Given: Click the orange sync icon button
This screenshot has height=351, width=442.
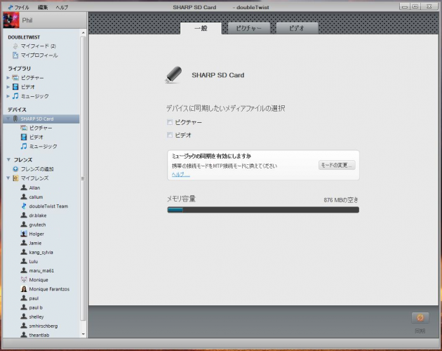Looking at the screenshot, I should 420,318.
